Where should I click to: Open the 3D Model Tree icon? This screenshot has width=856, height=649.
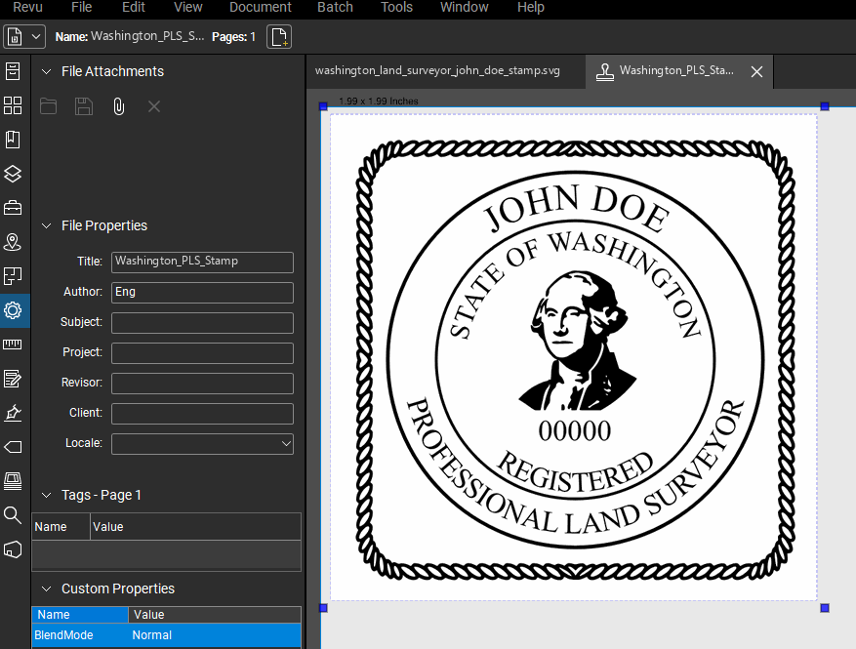click(13, 549)
